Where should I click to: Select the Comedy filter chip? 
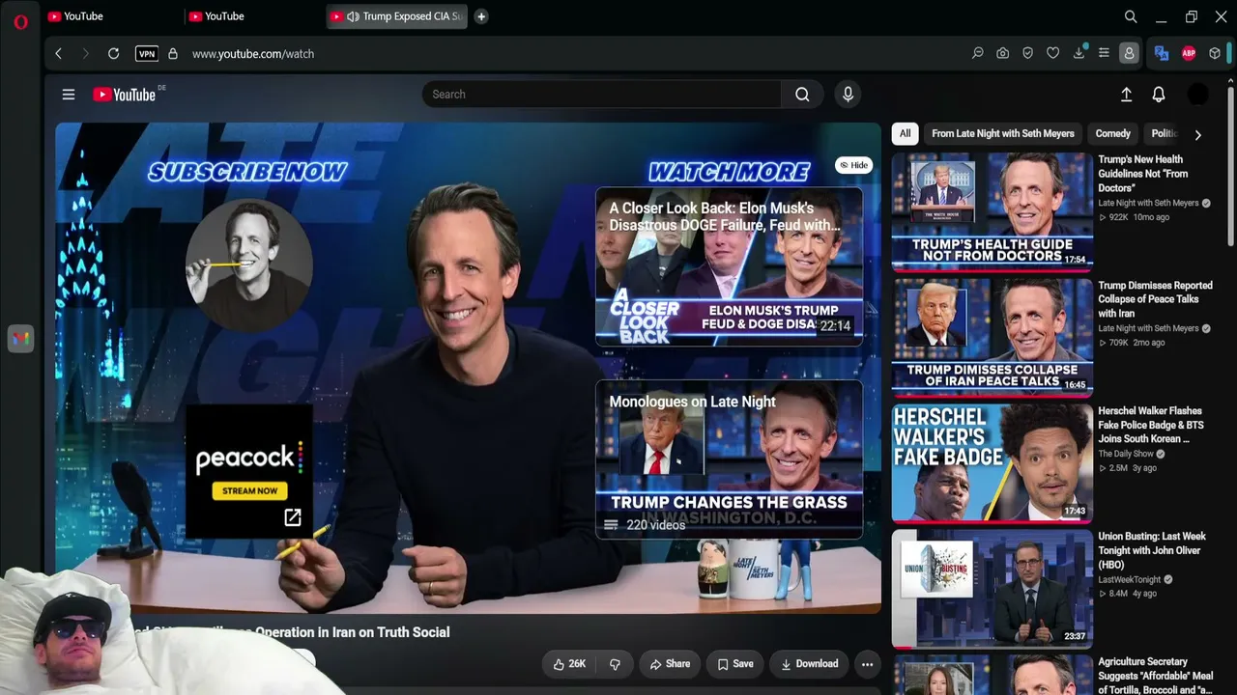click(x=1112, y=134)
